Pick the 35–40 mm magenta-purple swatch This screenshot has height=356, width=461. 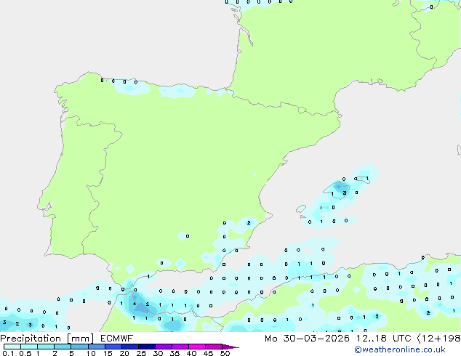coord(180,347)
